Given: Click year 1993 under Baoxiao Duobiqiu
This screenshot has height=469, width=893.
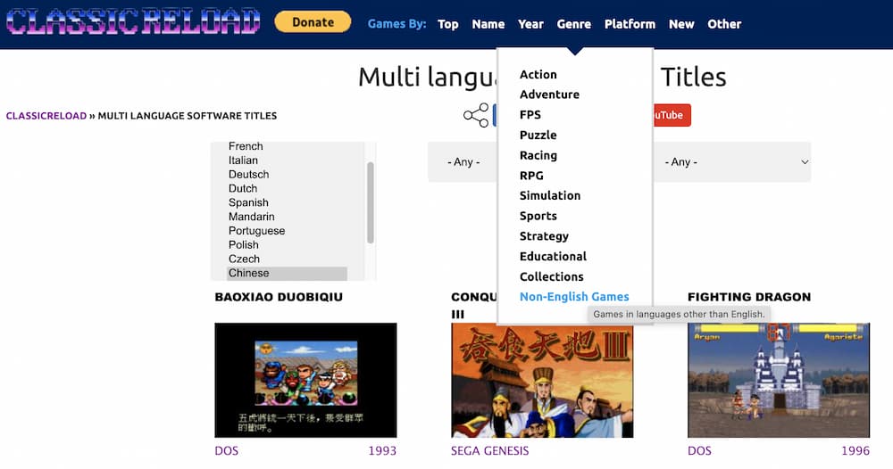Looking at the screenshot, I should tap(382, 451).
